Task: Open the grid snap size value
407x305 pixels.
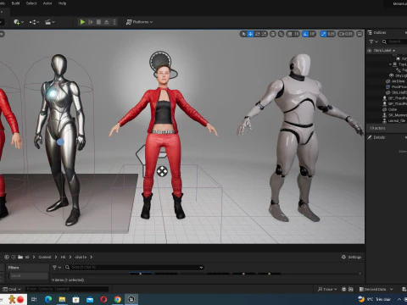Action: [296, 34]
